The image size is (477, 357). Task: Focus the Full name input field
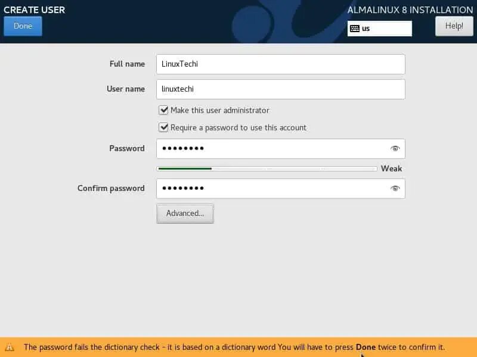280,64
